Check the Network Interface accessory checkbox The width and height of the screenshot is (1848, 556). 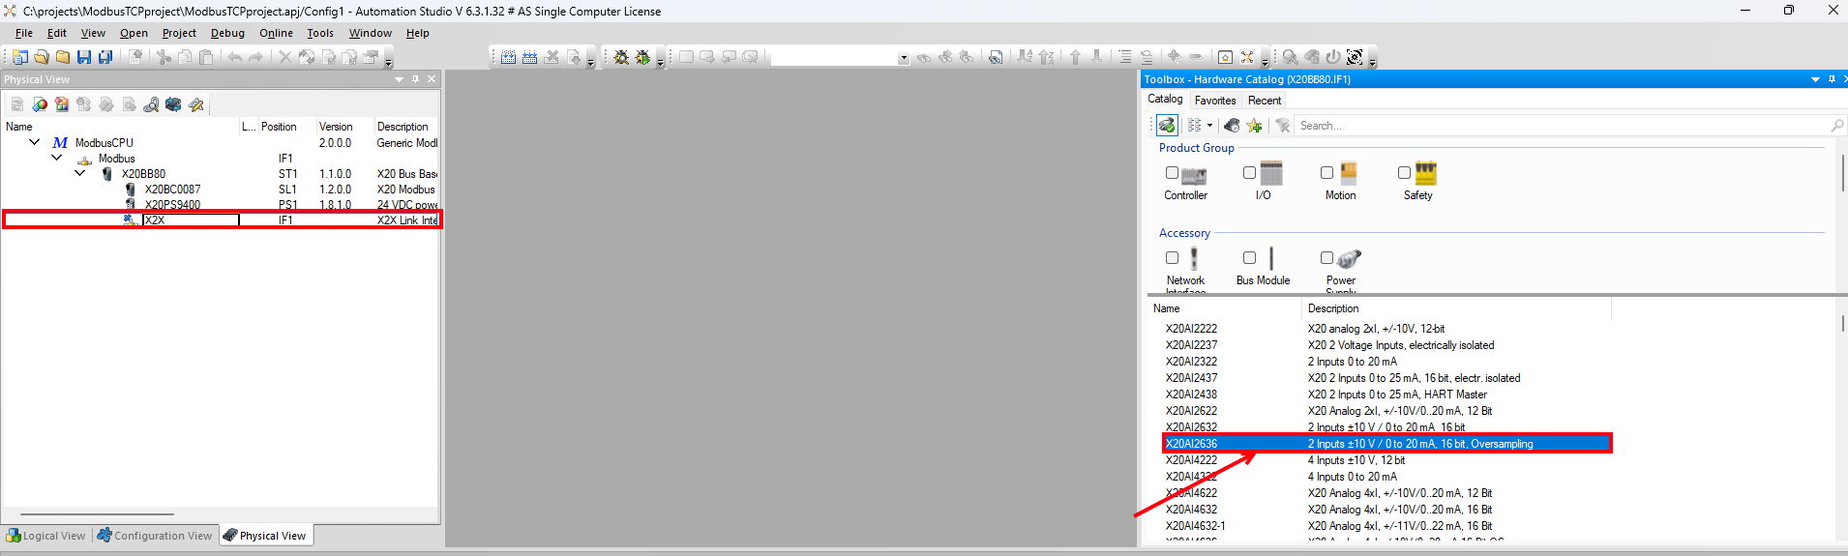[x=1172, y=258]
